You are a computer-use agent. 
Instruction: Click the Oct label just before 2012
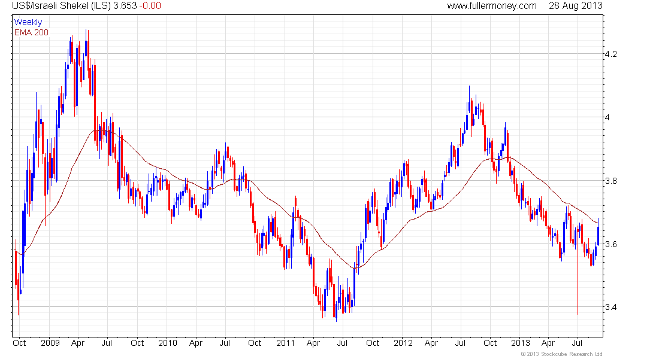373,343
